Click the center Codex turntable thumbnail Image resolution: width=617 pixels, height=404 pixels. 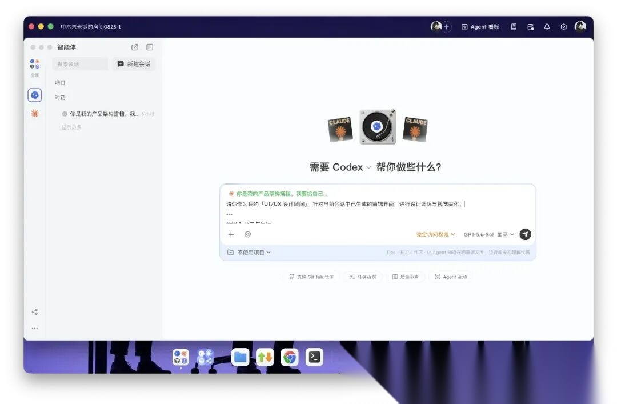click(x=378, y=127)
